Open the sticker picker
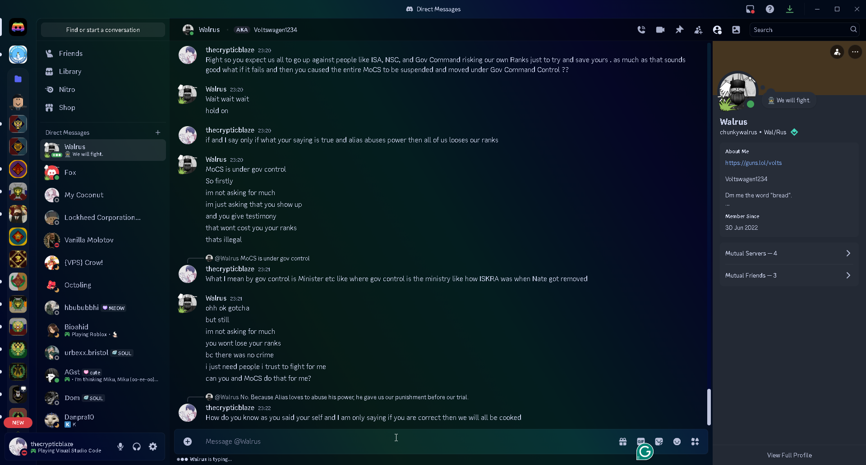Image resolution: width=866 pixels, height=465 pixels. click(659, 442)
